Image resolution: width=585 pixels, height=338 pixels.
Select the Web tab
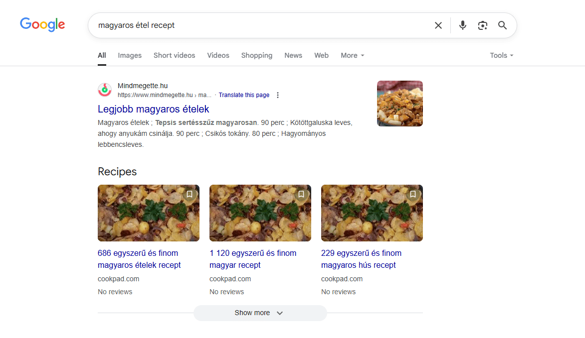pyautogui.click(x=321, y=55)
